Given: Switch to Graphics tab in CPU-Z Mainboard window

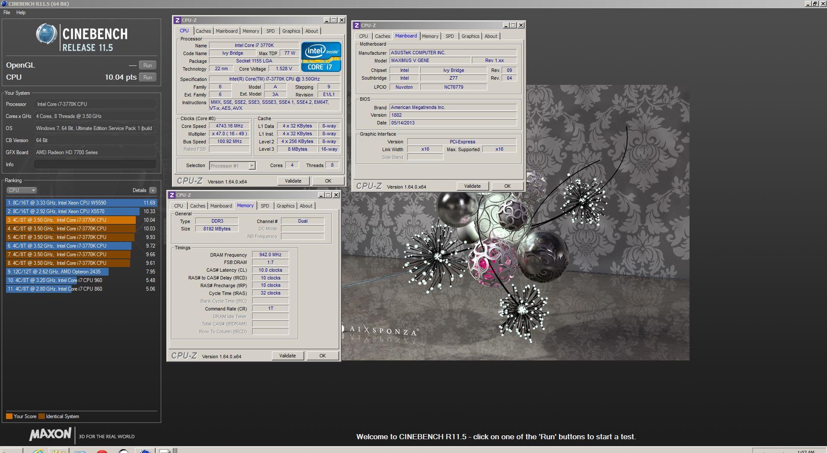Looking at the screenshot, I should (x=471, y=36).
